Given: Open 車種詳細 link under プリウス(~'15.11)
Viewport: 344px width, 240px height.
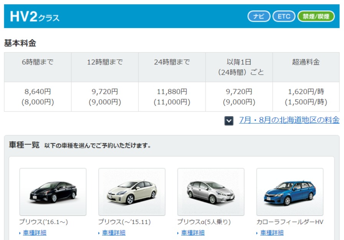Looking at the screenshot, I should [114, 233].
